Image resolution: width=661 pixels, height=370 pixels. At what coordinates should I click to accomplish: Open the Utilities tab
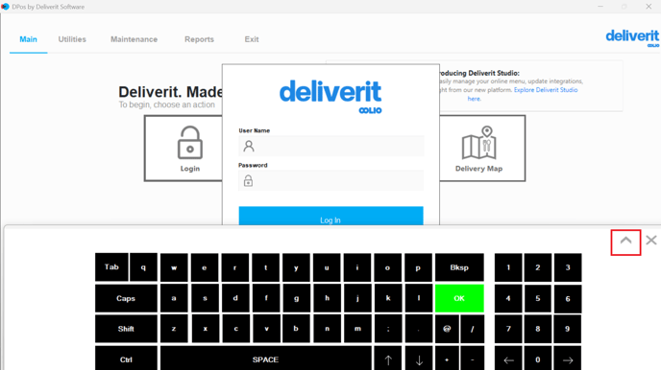72,39
